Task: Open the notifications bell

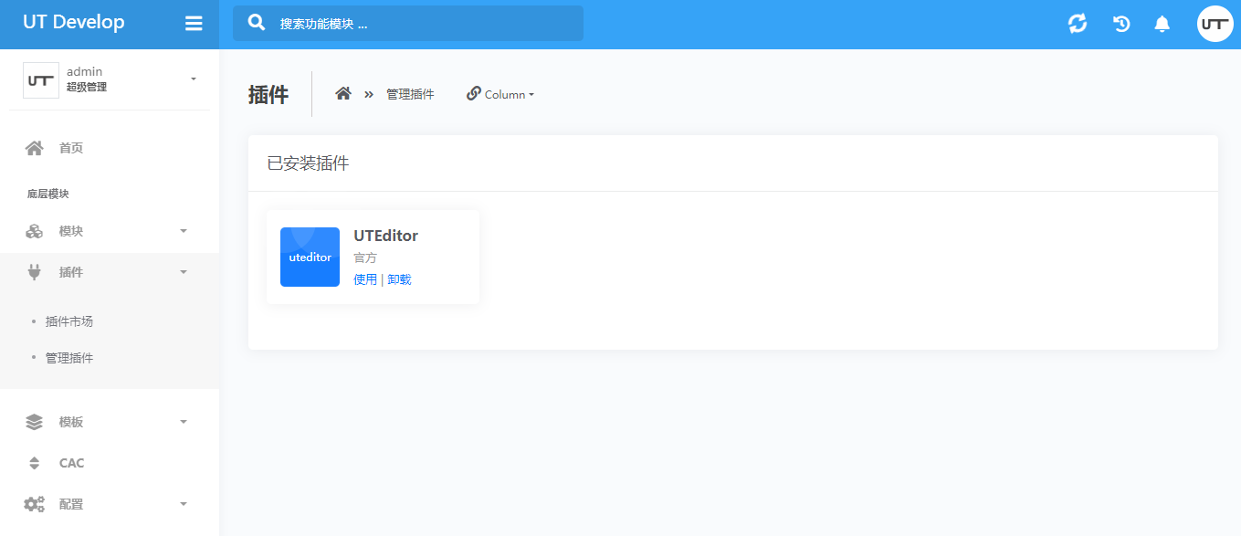Action: 1162,24
